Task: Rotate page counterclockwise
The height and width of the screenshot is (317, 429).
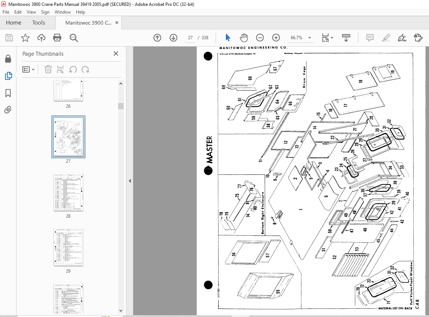Action: [x=73, y=70]
